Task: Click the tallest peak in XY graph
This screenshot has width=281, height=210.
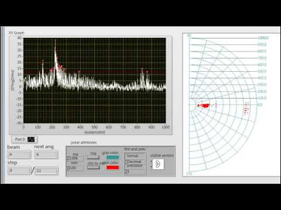Action: point(55,40)
